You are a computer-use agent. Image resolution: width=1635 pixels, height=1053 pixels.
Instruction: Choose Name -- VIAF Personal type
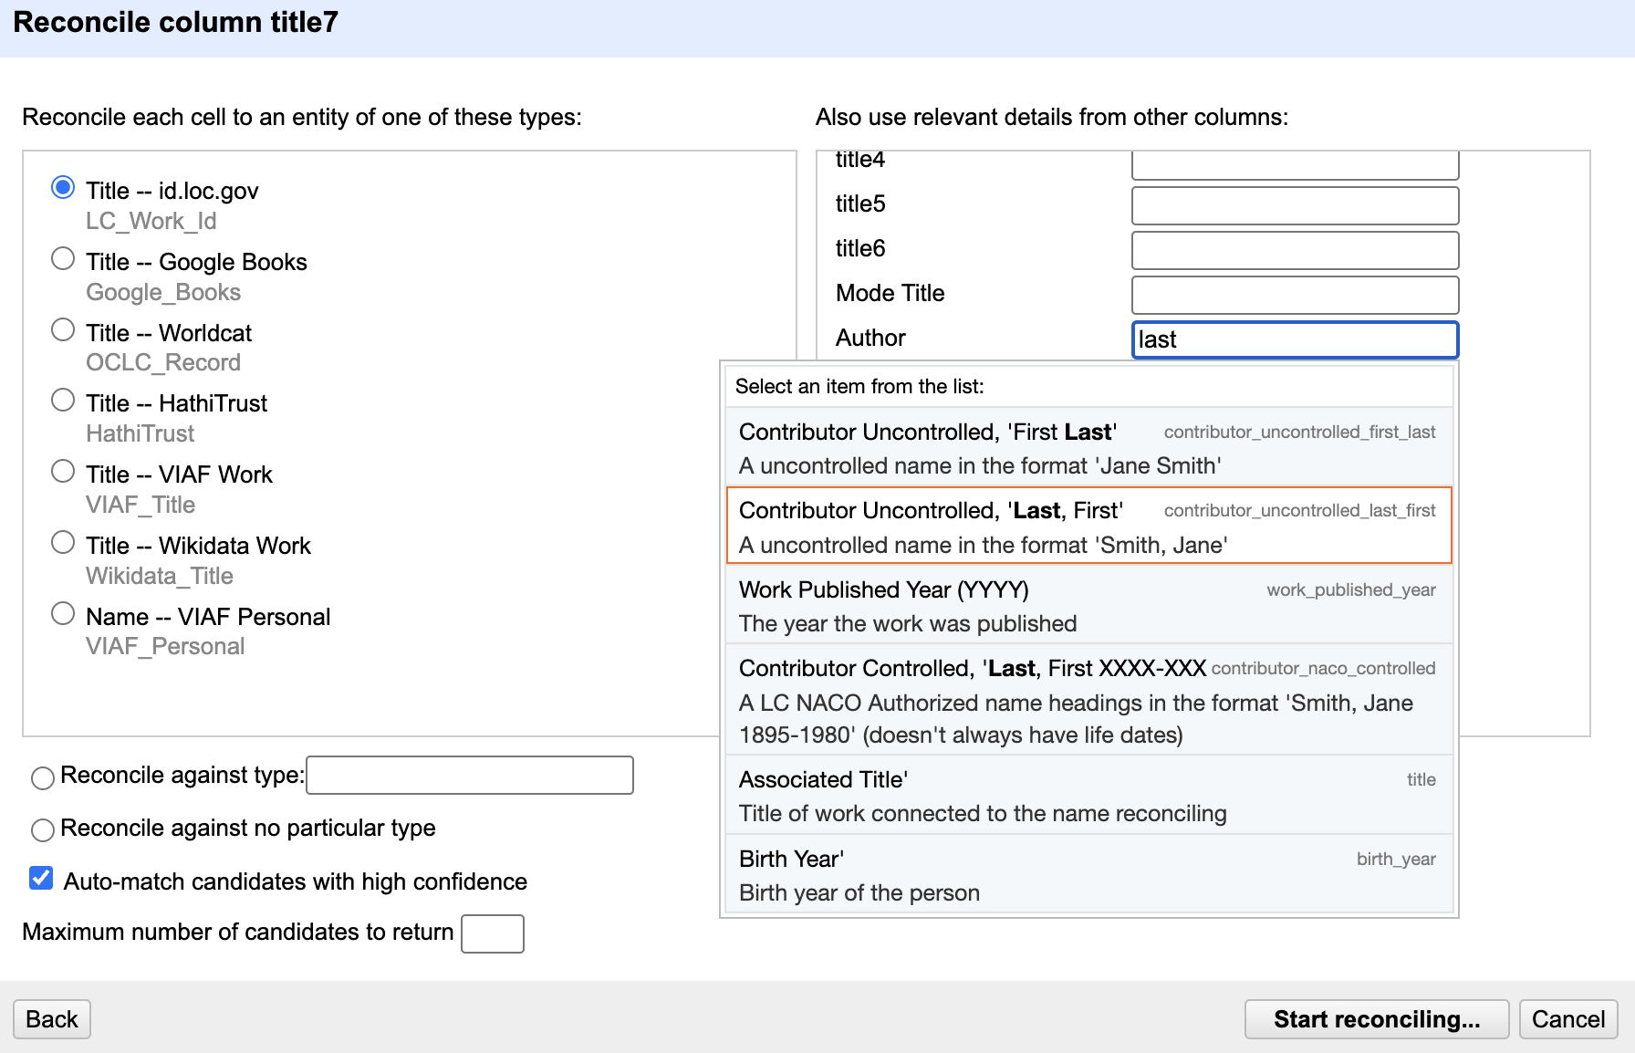63,614
